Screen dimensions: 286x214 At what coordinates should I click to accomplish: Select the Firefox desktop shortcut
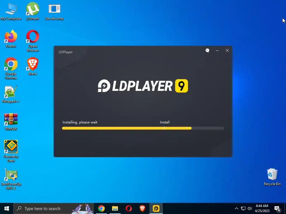coord(11,39)
